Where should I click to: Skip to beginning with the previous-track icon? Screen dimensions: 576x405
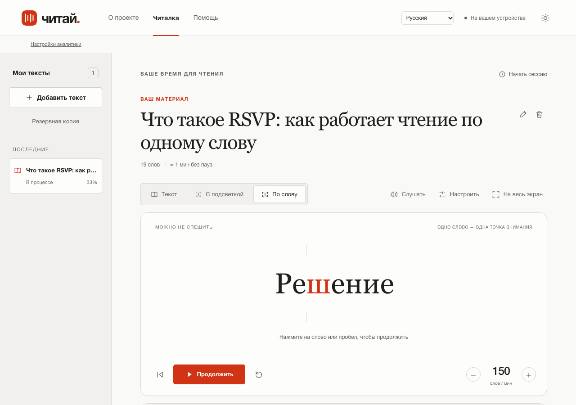[160, 374]
